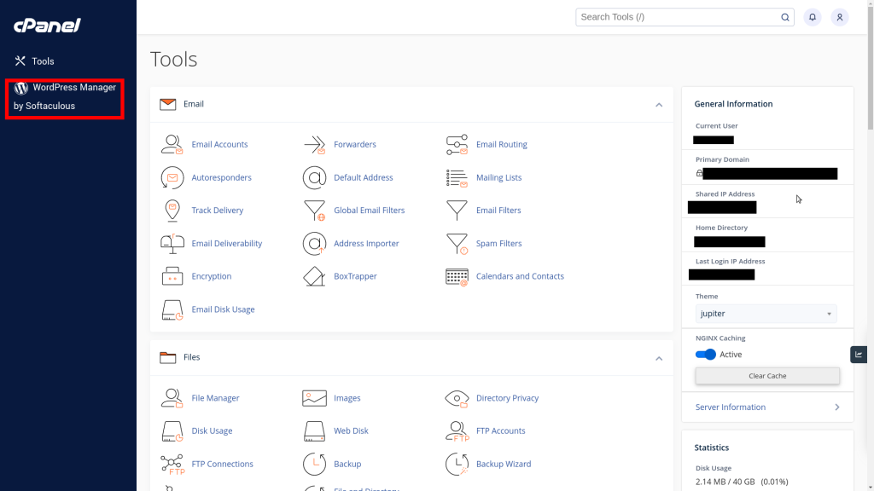Collapse the Email section chevron

click(x=659, y=105)
